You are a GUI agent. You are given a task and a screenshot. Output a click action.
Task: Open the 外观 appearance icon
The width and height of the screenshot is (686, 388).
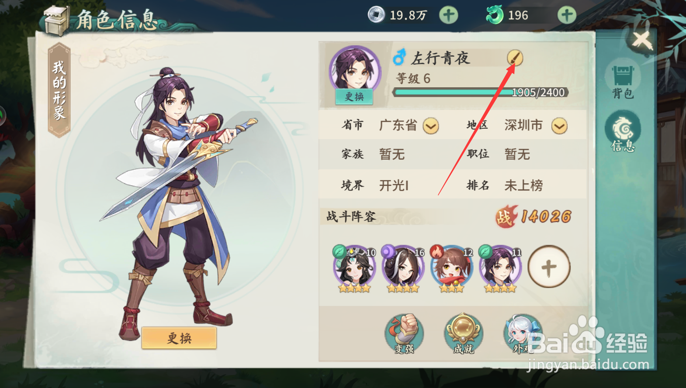[523, 334]
